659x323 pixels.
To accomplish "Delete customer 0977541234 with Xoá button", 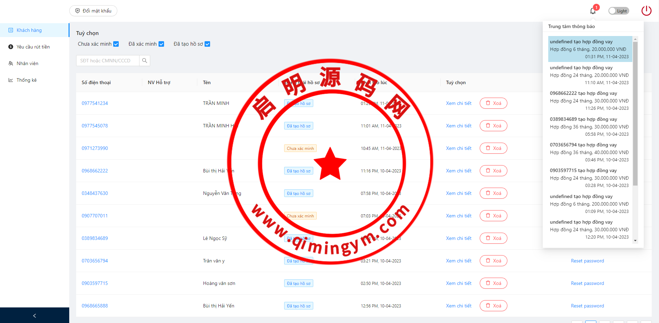I will coord(493,103).
